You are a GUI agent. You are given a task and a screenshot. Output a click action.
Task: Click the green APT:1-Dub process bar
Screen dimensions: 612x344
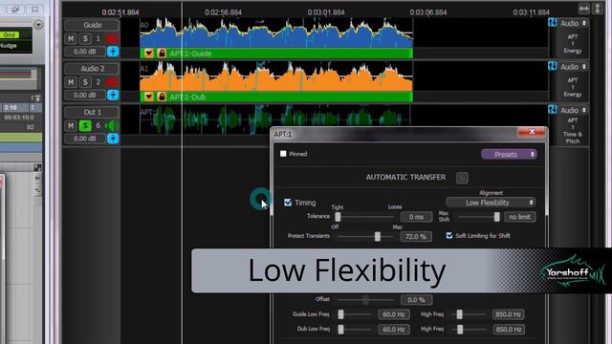[276, 97]
